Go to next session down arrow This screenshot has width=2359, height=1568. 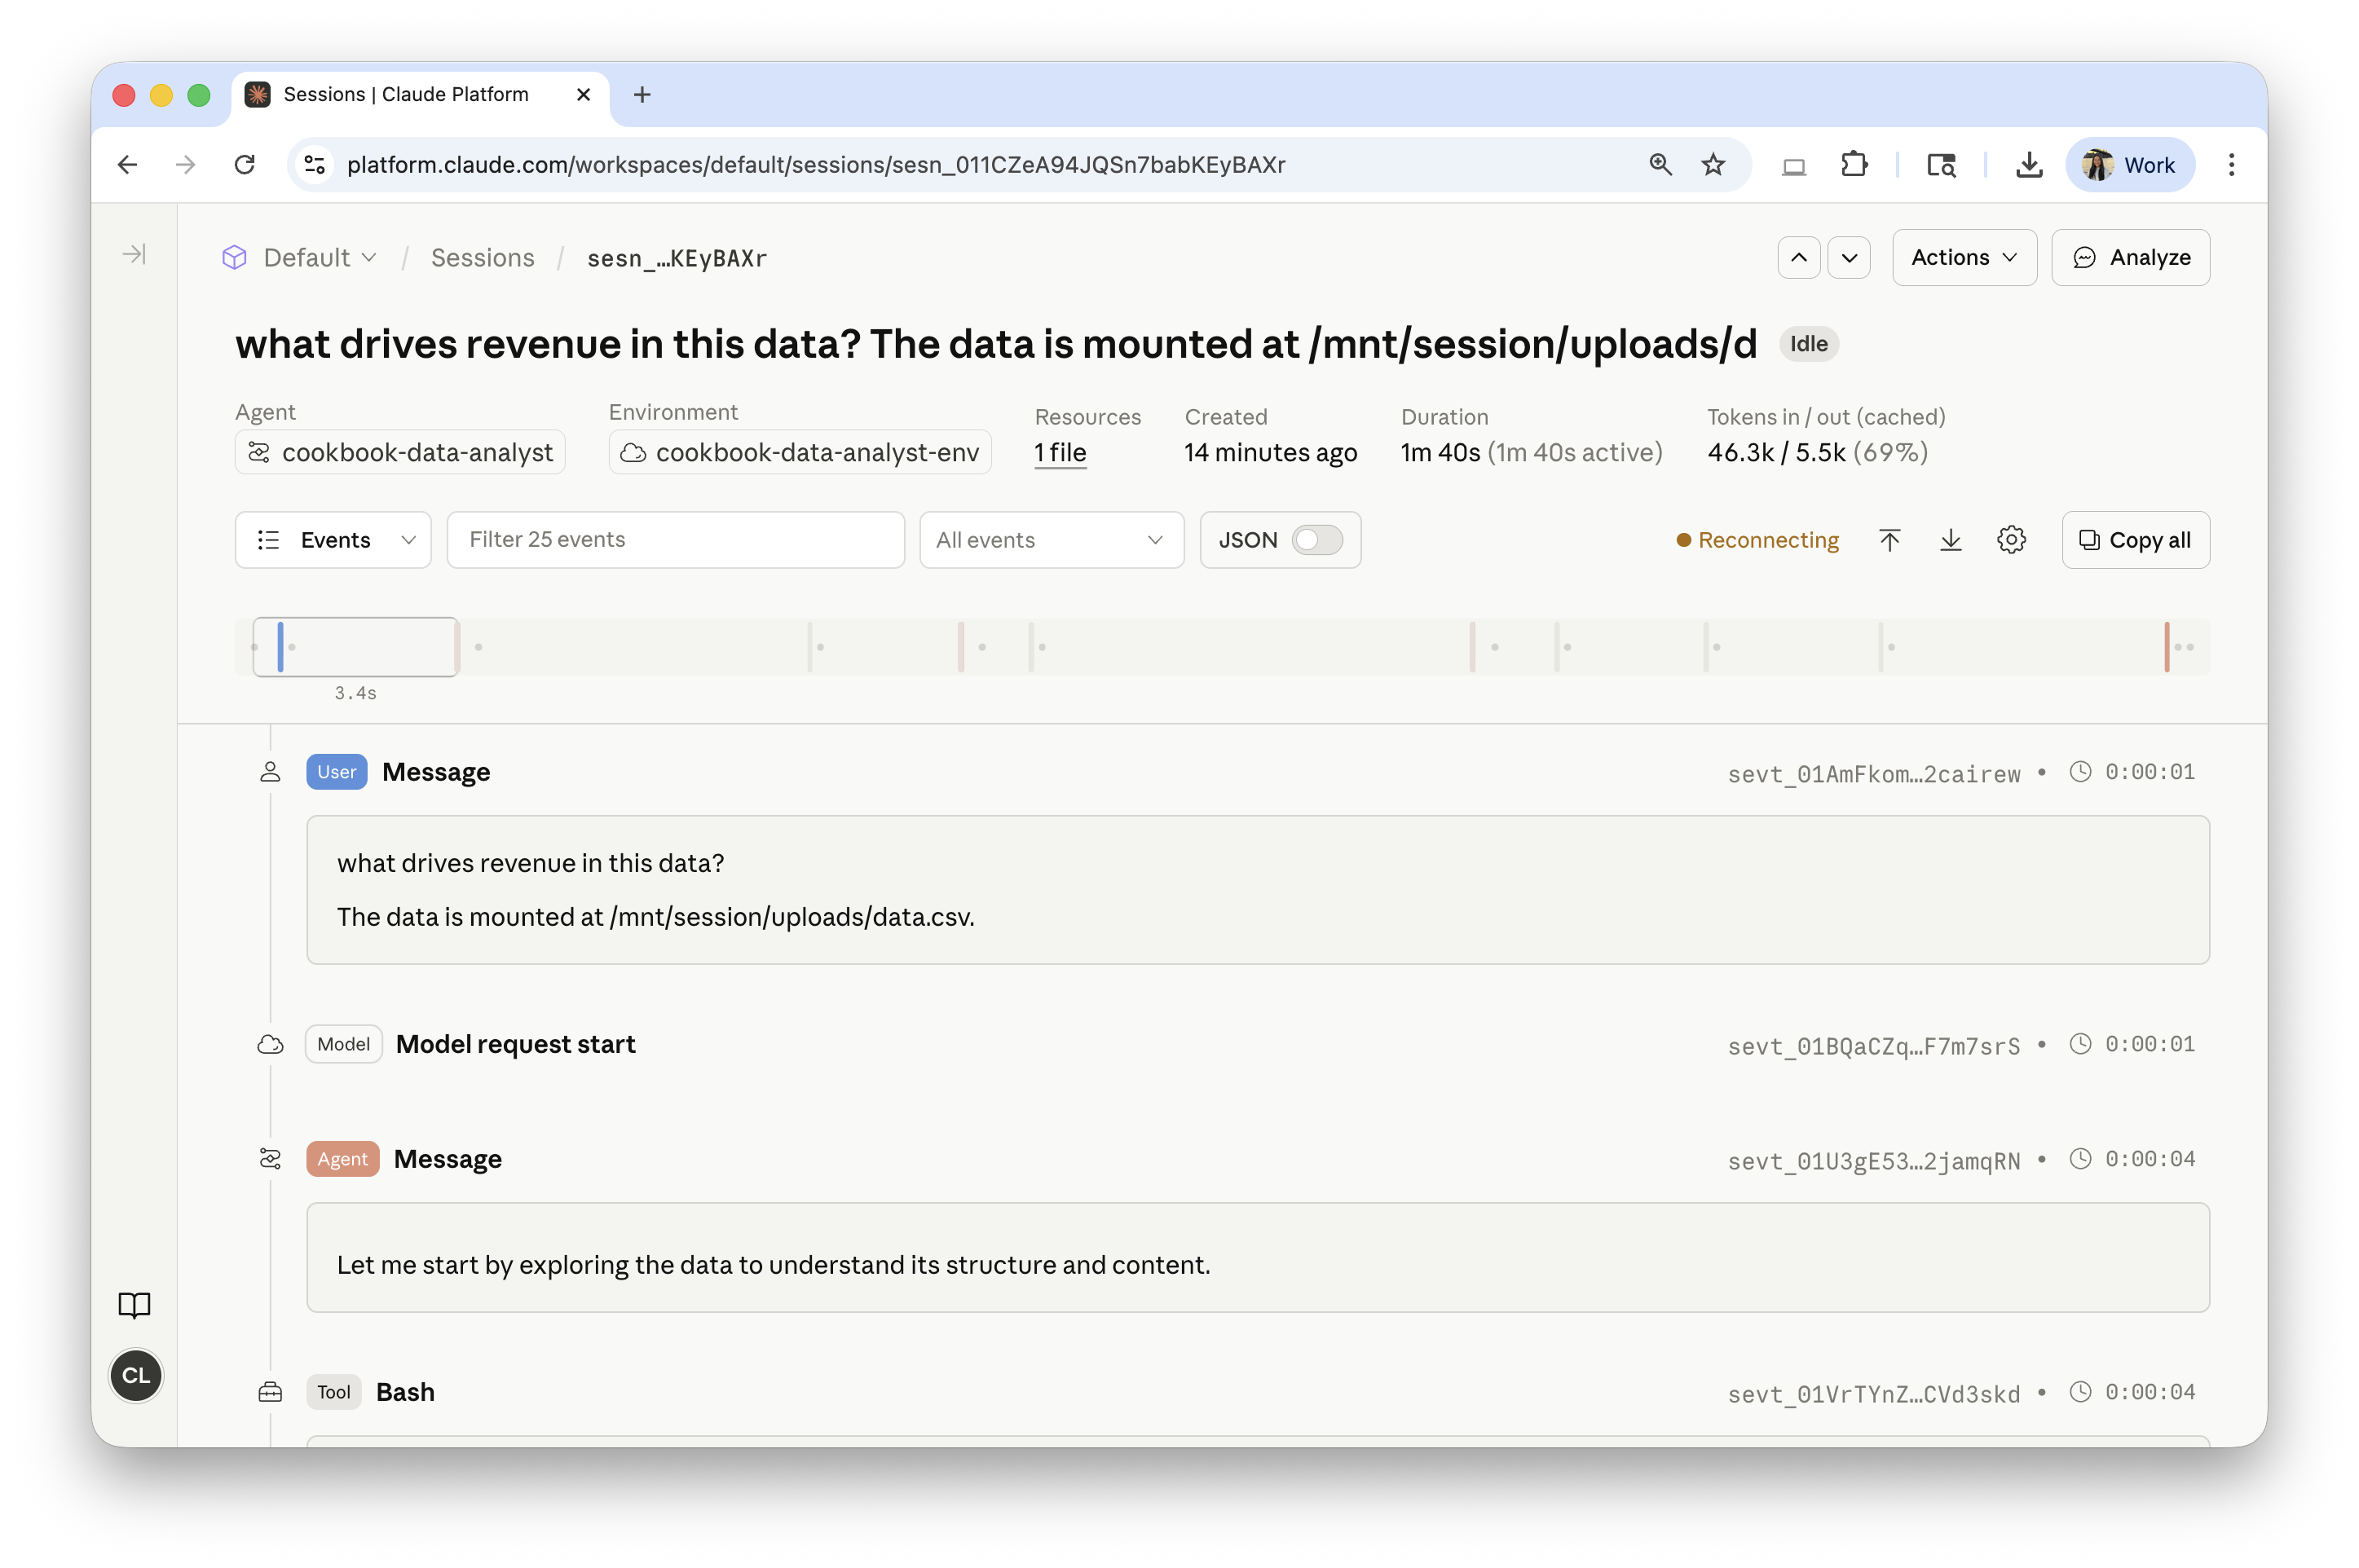(1849, 258)
